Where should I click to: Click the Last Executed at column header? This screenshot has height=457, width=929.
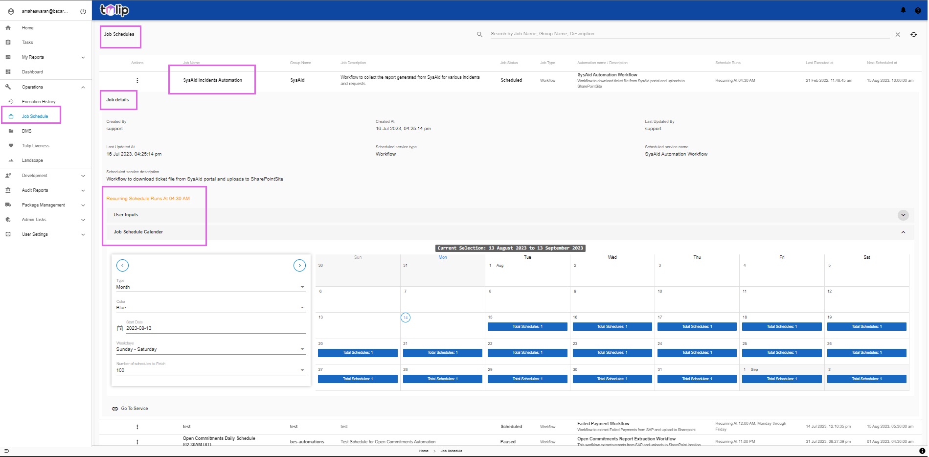coord(819,63)
